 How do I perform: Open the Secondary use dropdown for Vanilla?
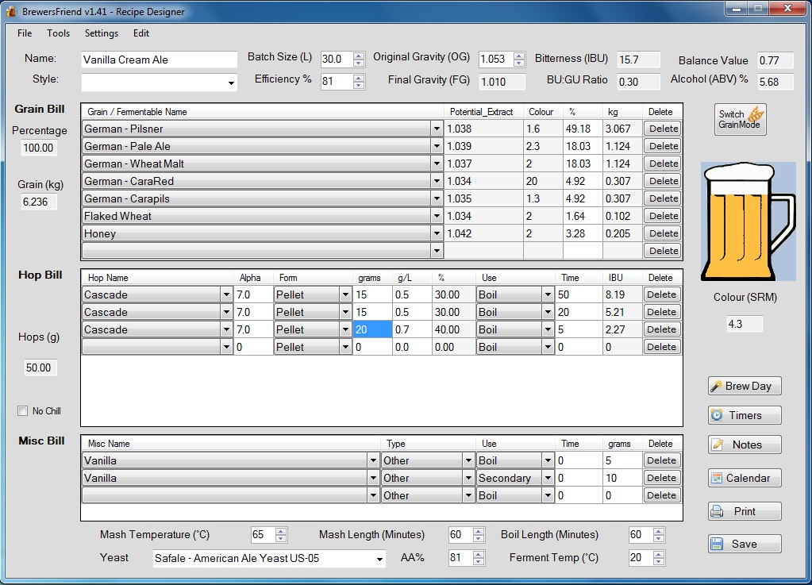click(547, 478)
